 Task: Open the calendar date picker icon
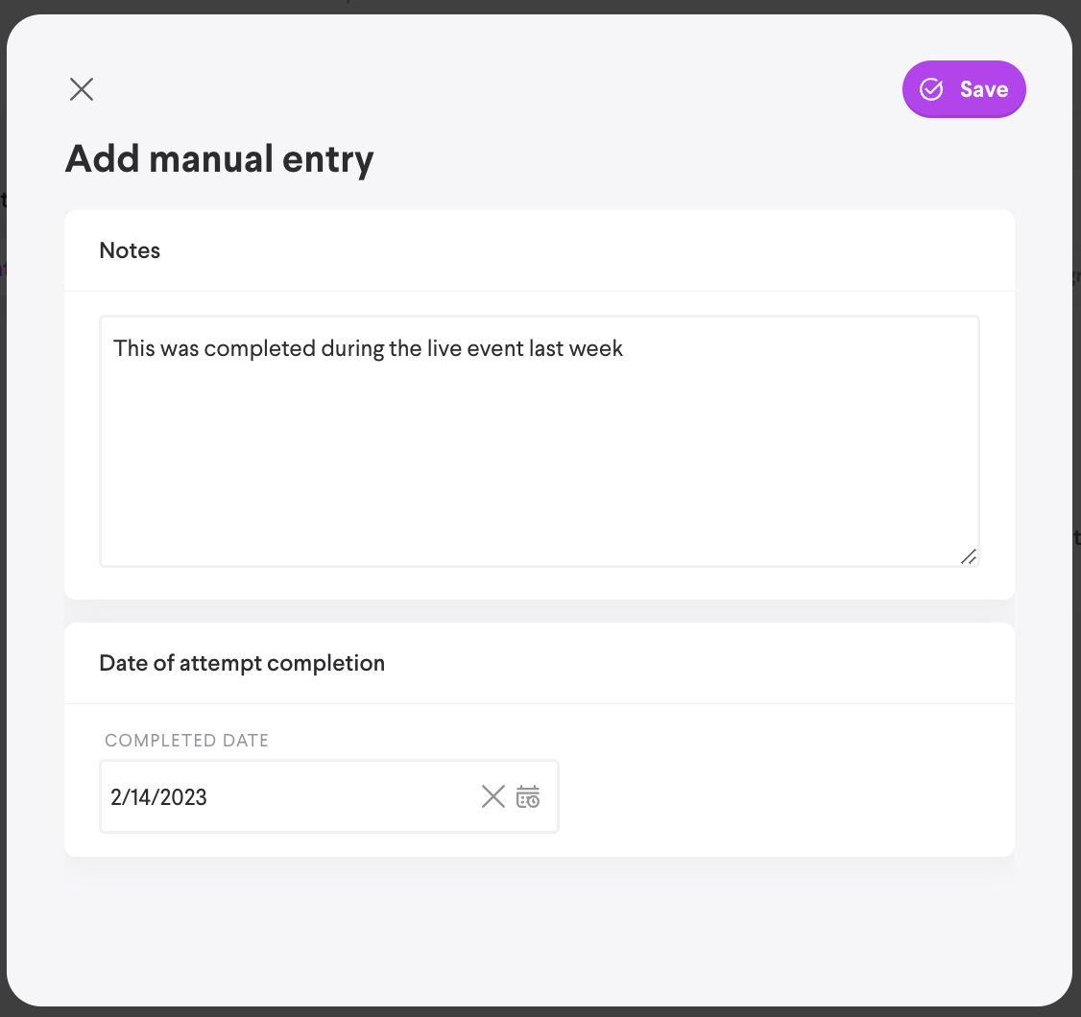(x=528, y=796)
